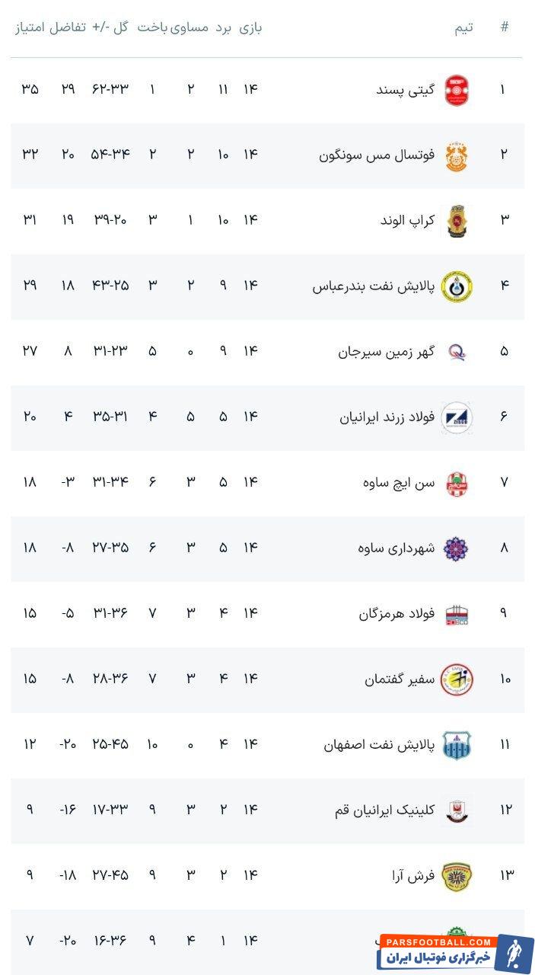This screenshot has width=535, height=975.
Task: Open the گیتی پسند team name link
Action: pos(406,90)
